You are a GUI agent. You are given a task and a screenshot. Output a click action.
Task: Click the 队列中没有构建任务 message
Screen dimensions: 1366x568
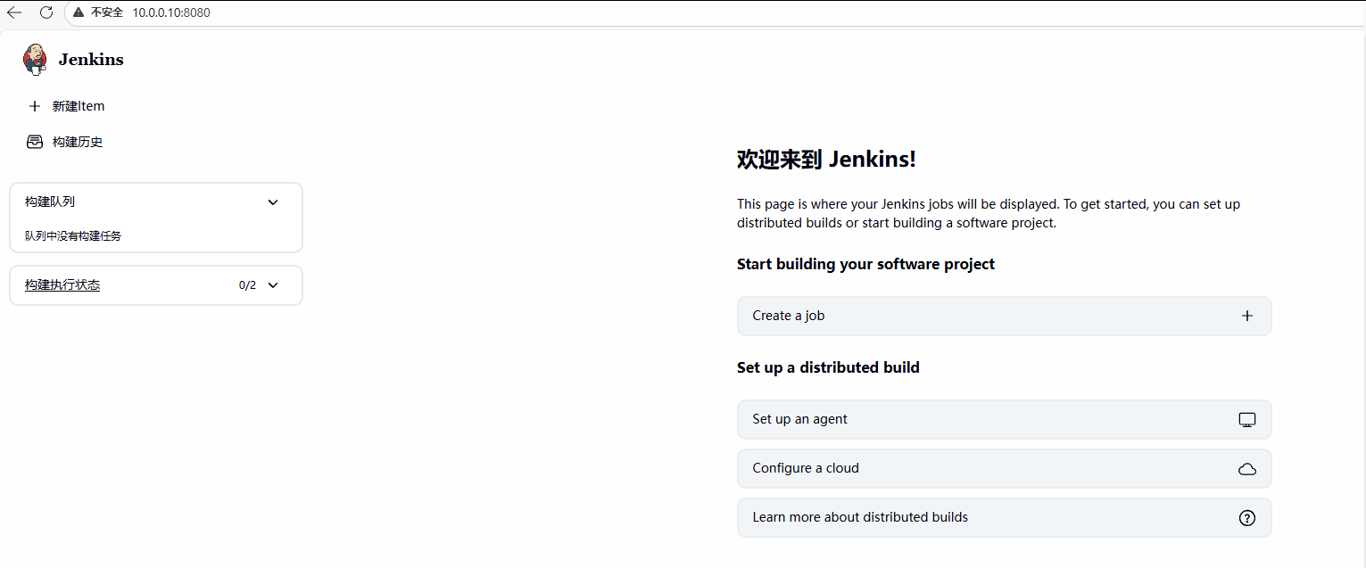73,236
